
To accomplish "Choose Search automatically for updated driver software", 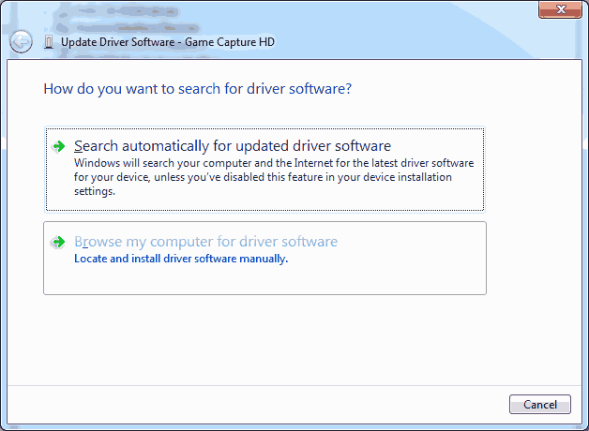I will coord(264,170).
